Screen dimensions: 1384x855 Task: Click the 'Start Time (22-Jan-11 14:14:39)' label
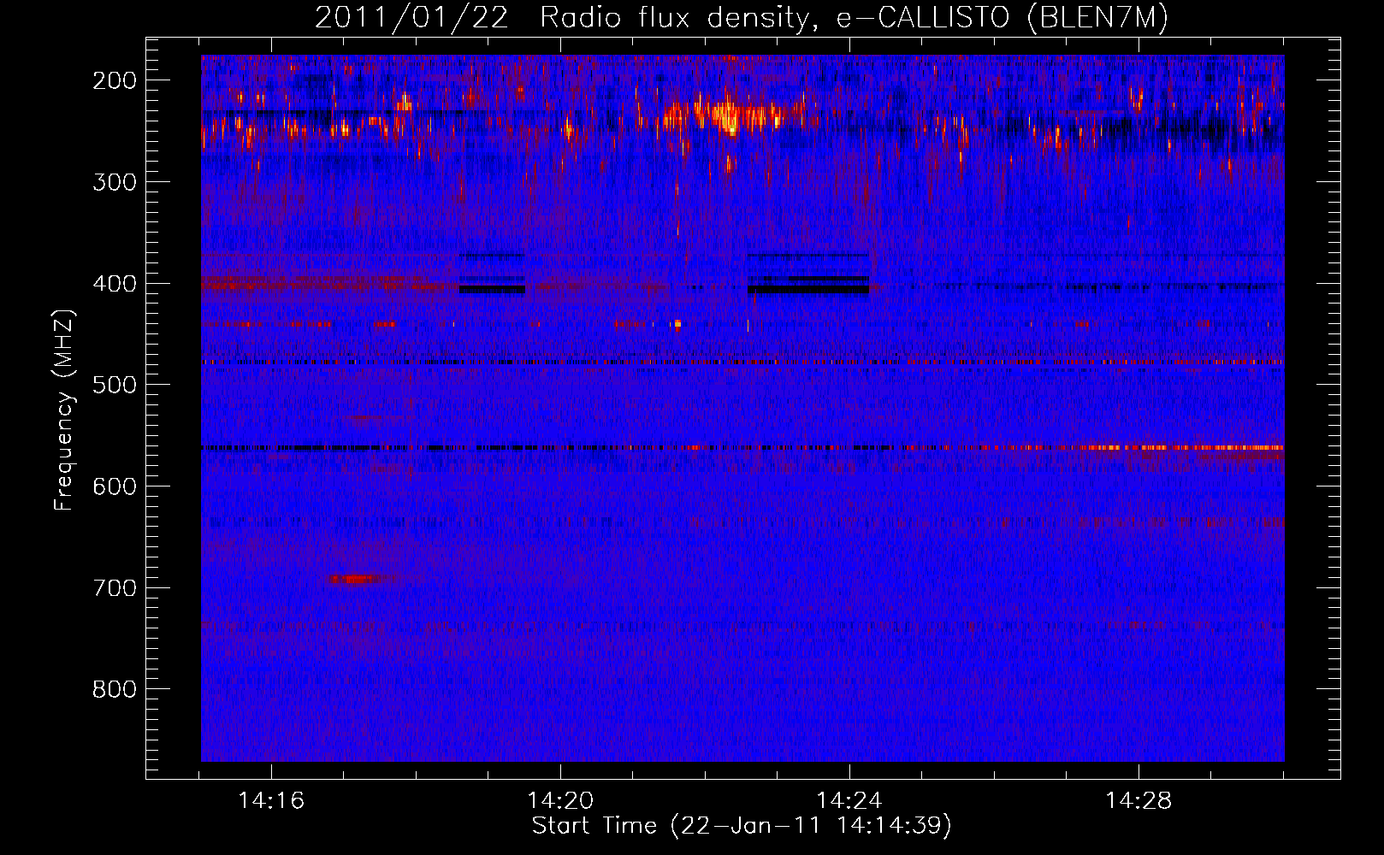click(x=742, y=826)
